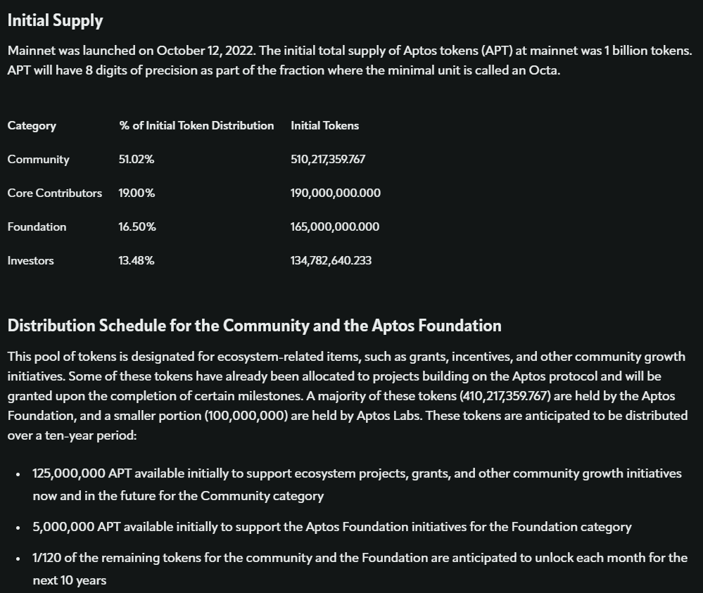This screenshot has width=703, height=593.
Task: Select the Community row label
Action: pos(38,160)
